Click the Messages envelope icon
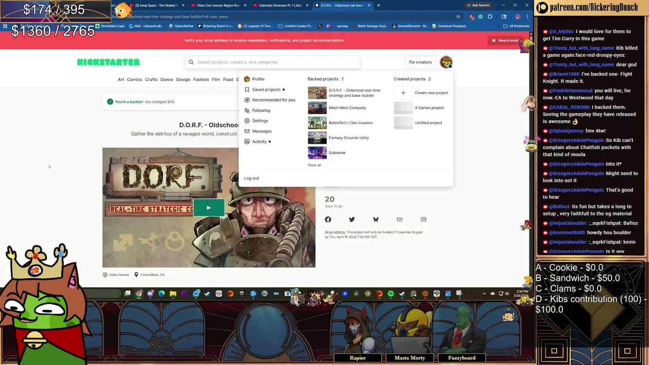 (x=247, y=131)
